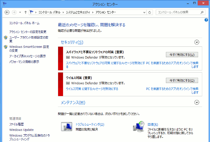Viewport: 210px width, 142px height.
Task: Click the Control Panel search field
Action: click(181, 13)
